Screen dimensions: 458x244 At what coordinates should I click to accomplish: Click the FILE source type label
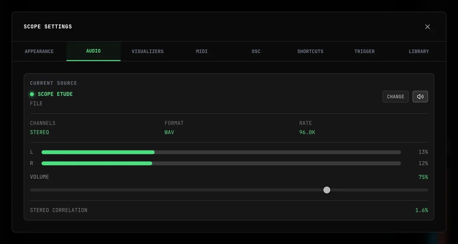coord(36,103)
